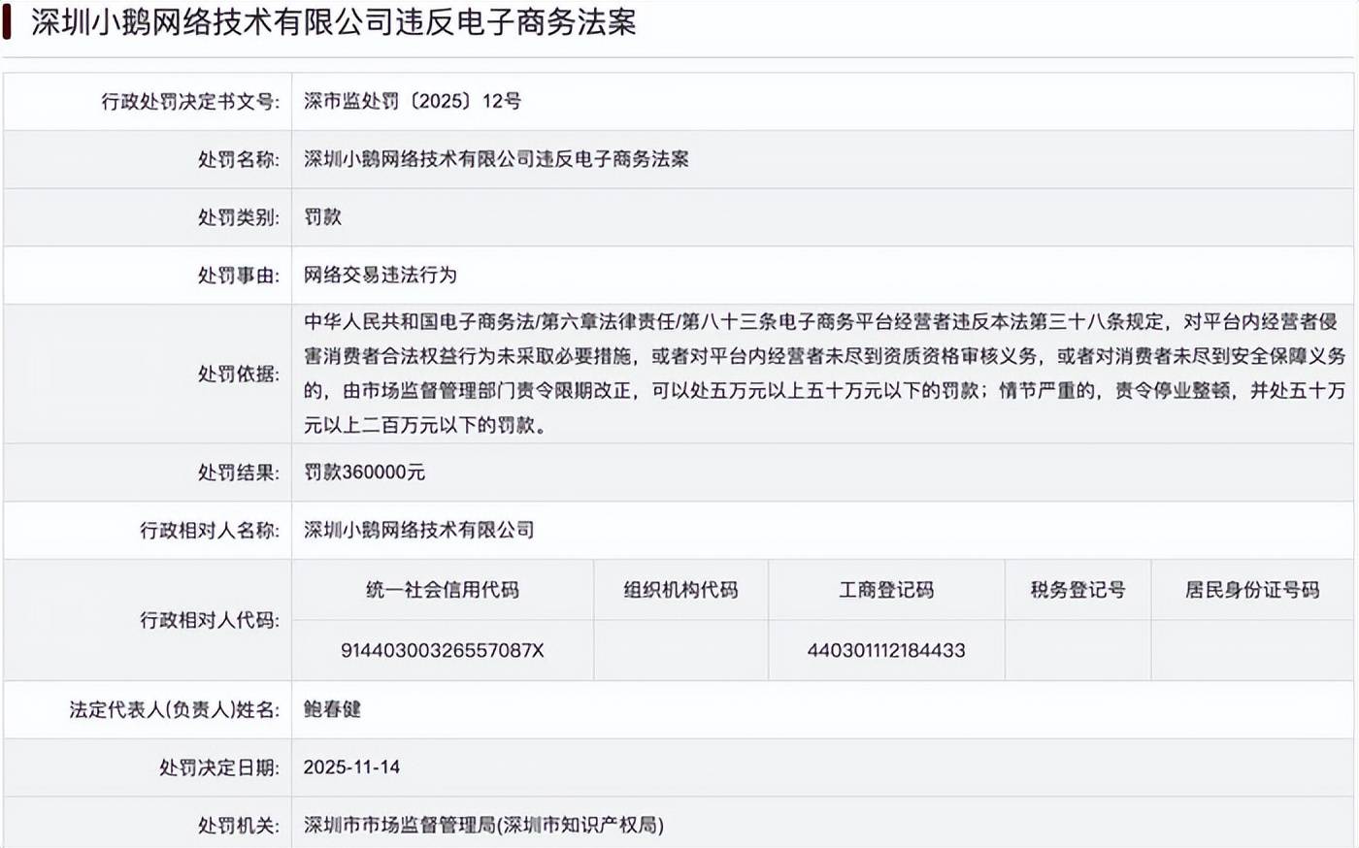
Task: Click company name in 行政相对人名称 row
Action: [418, 530]
